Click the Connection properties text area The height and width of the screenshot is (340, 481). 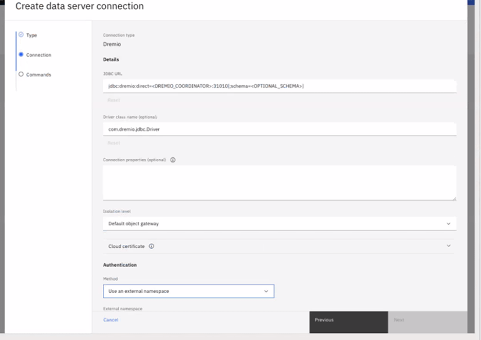click(279, 182)
